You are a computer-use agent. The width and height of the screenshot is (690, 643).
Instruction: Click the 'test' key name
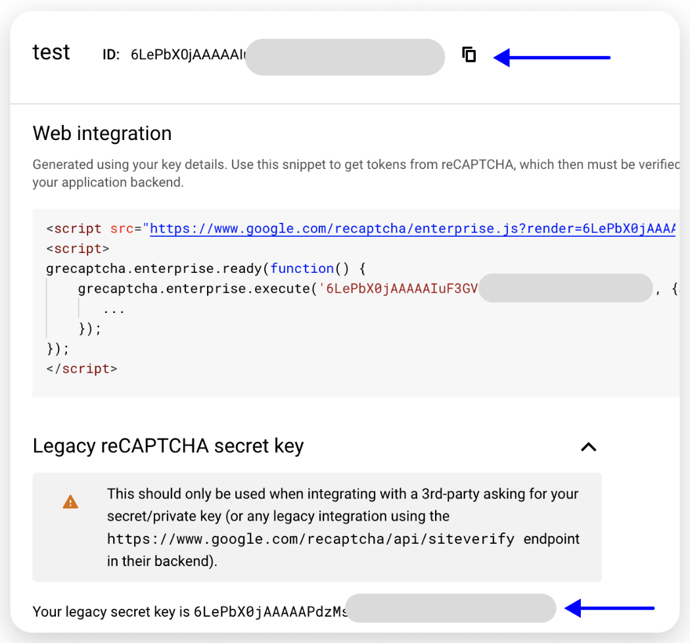tap(51, 53)
